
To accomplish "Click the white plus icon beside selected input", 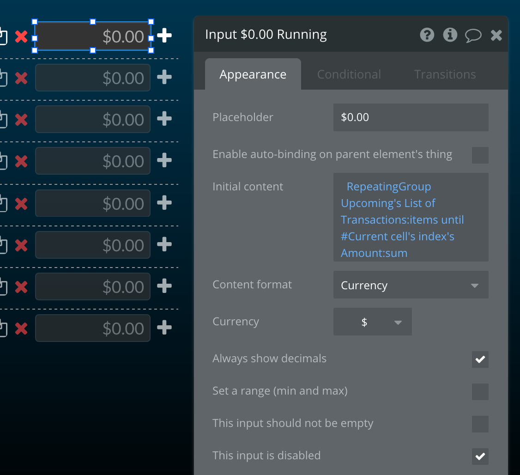I will click(164, 36).
